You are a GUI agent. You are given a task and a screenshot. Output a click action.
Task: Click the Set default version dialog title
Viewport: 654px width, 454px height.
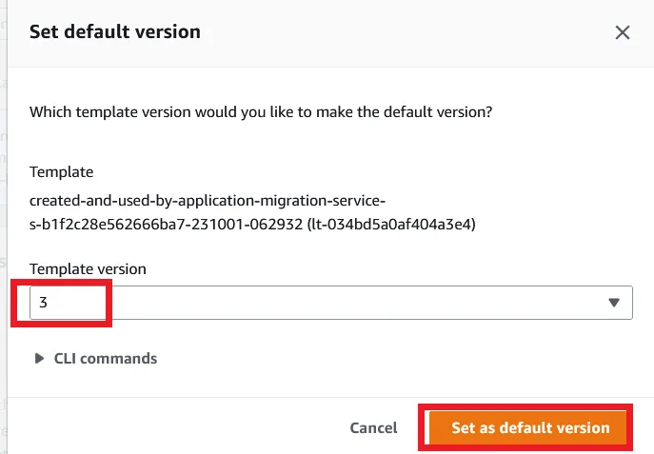tap(115, 31)
